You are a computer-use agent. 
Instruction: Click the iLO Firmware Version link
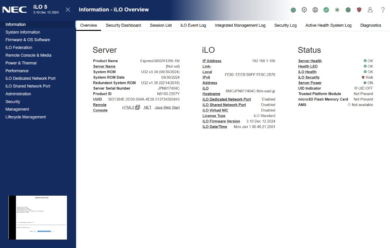(221, 121)
